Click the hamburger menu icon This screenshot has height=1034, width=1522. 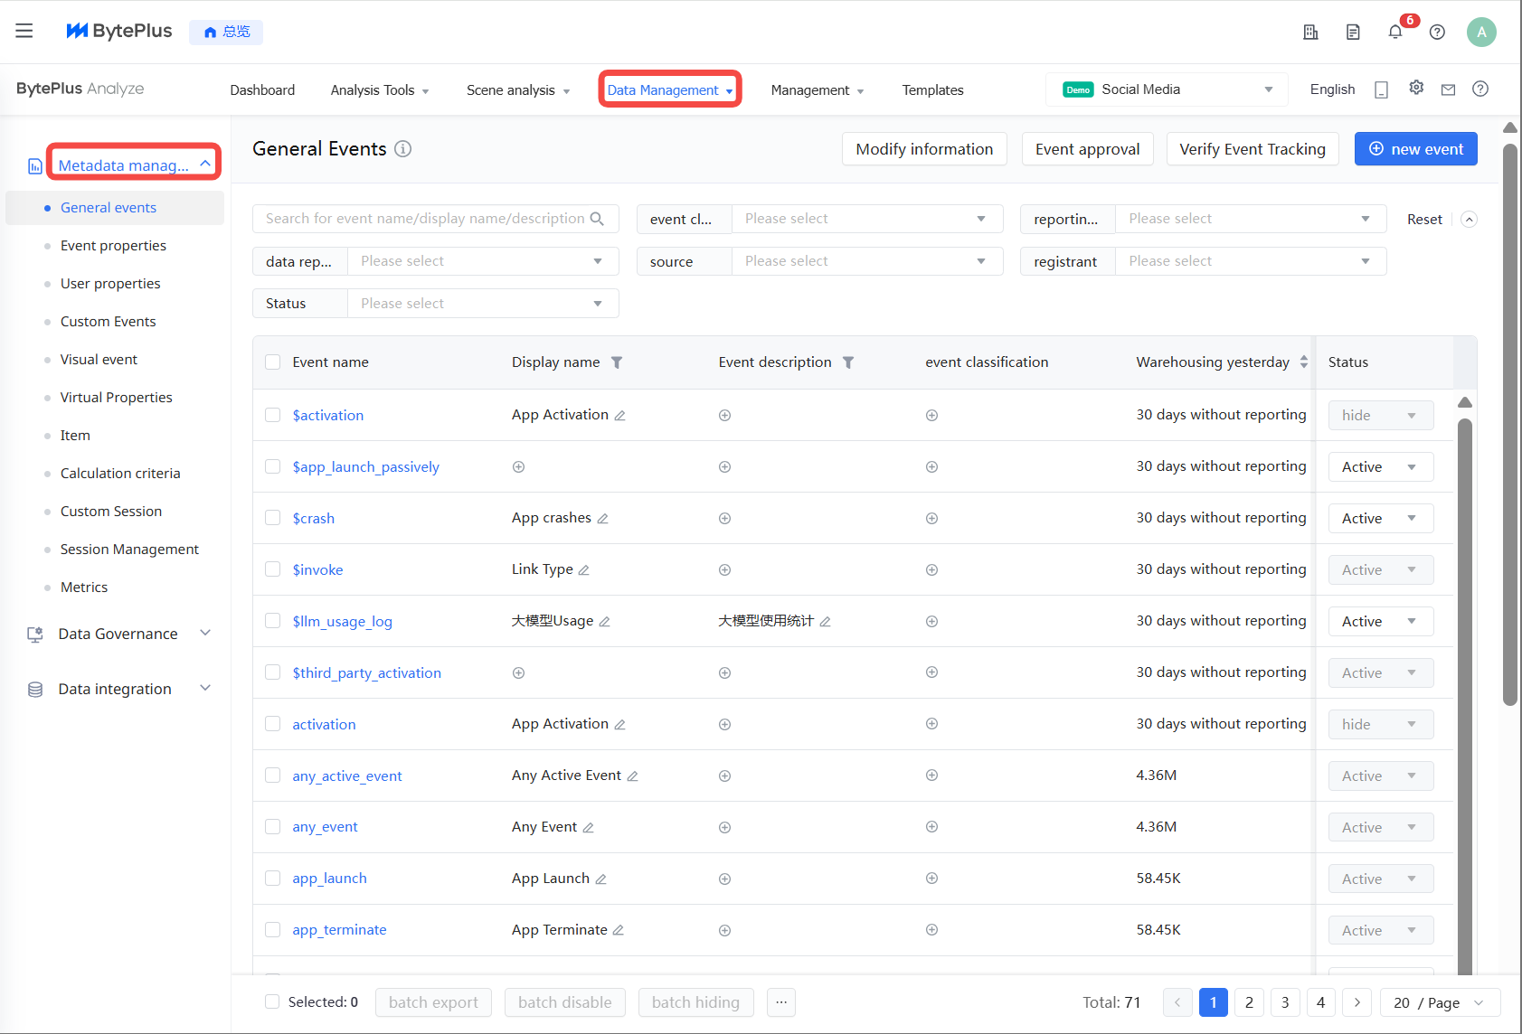[x=24, y=31]
